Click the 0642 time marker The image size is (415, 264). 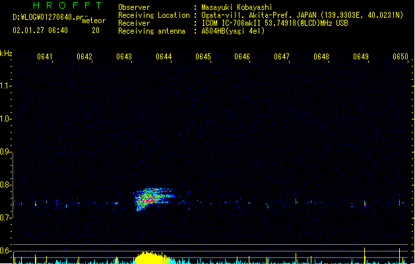[x=84, y=57]
